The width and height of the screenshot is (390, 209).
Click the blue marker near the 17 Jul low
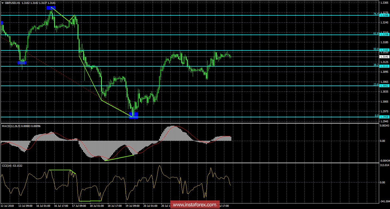tap(22, 63)
